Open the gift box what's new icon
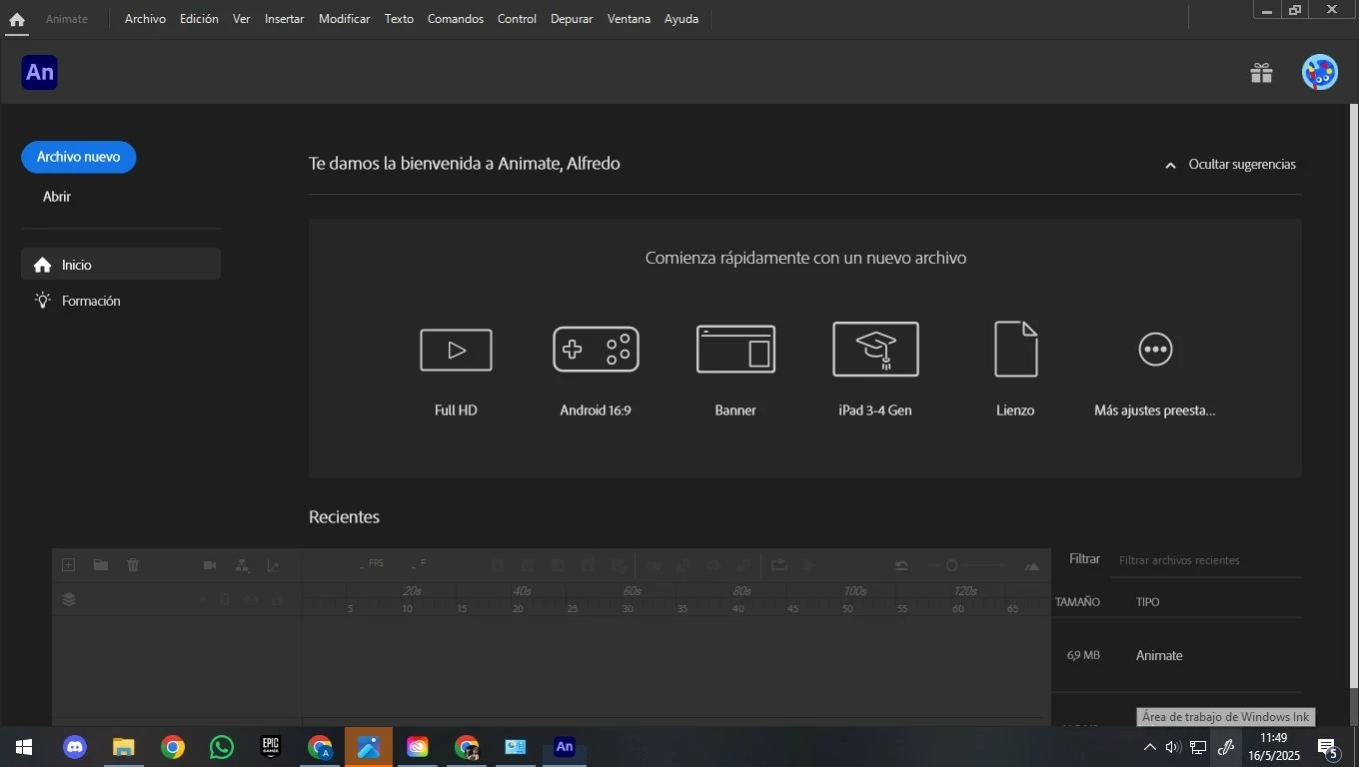The width and height of the screenshot is (1359, 767). point(1261,73)
